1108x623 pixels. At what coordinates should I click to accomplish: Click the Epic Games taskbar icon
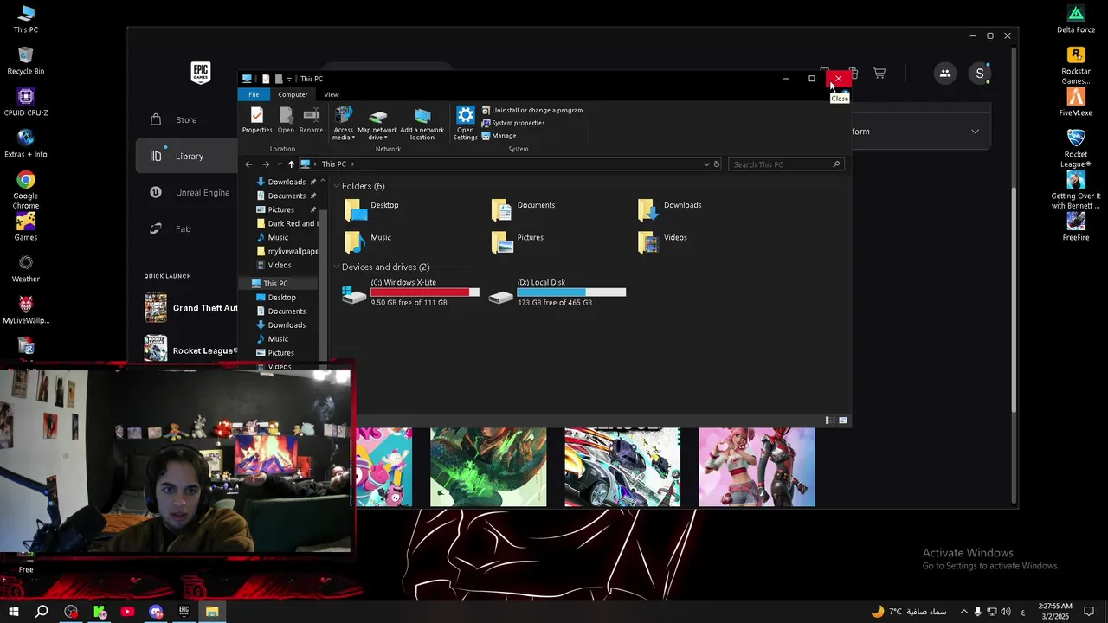click(x=184, y=612)
